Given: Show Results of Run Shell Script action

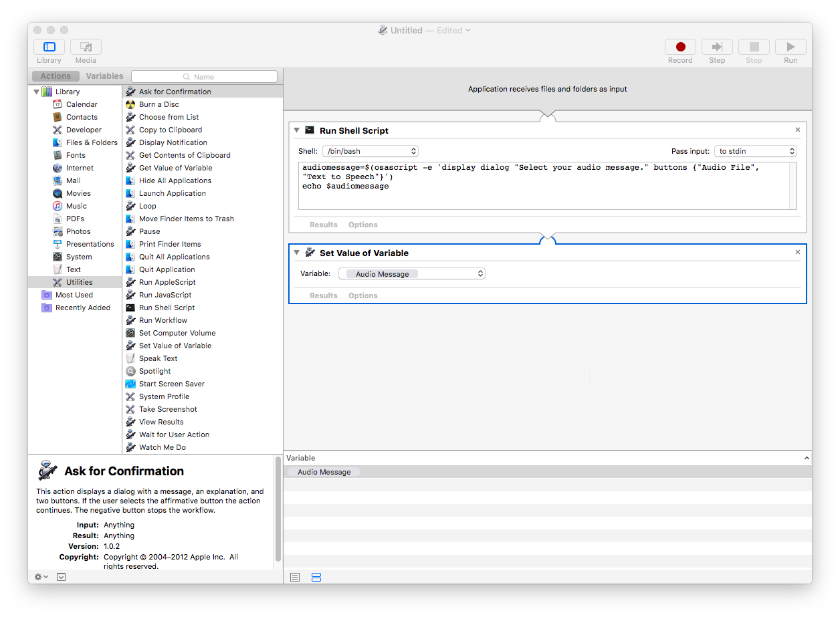Looking at the screenshot, I should pos(324,225).
